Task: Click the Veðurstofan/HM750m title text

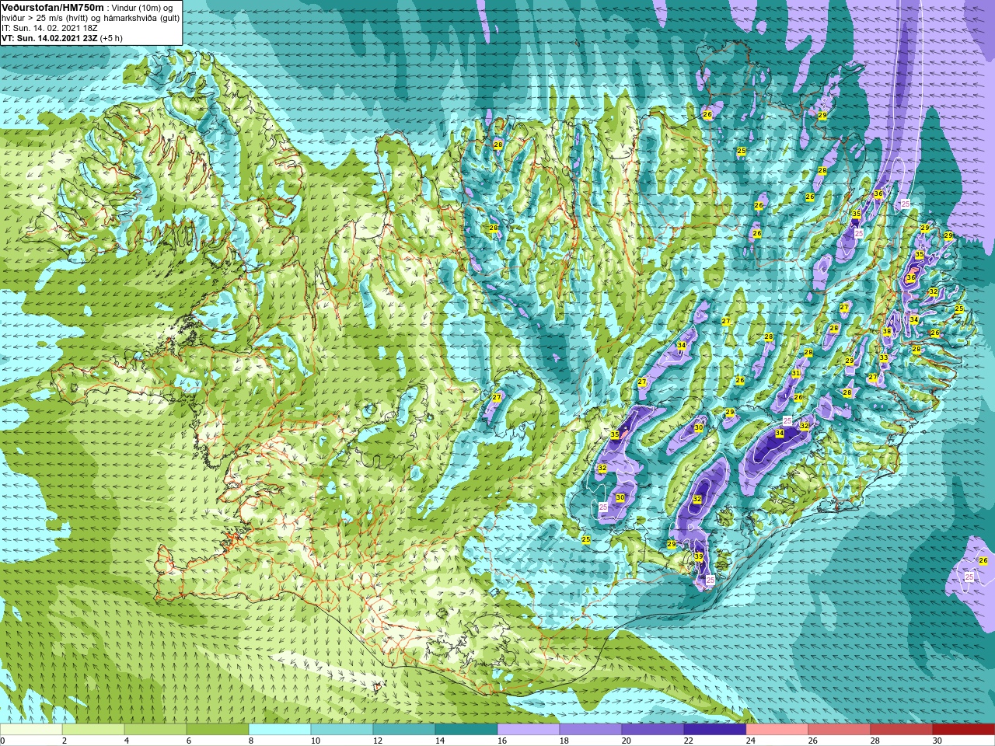Action: [53, 7]
